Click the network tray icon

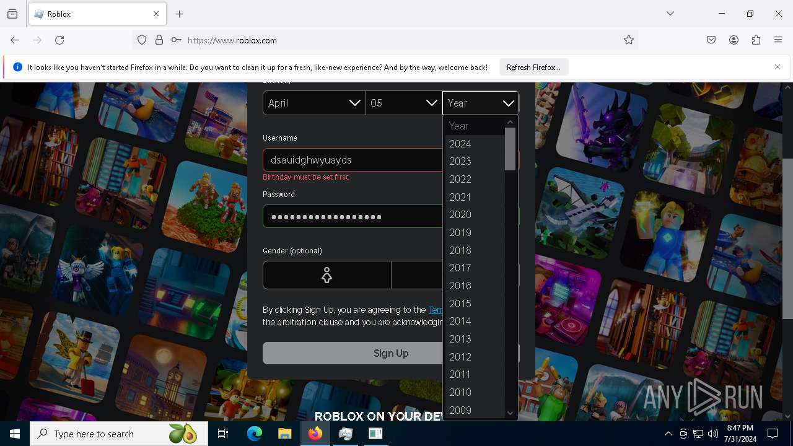(698, 434)
